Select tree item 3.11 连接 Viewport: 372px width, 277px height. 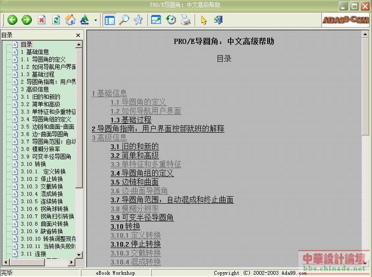[x=33, y=254]
